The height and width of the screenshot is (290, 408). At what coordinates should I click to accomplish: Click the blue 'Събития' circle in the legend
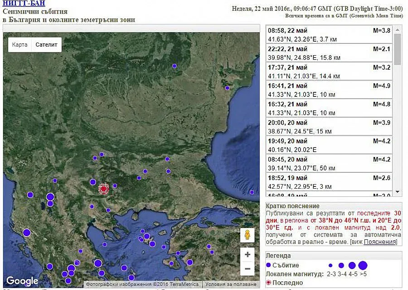[269, 265]
